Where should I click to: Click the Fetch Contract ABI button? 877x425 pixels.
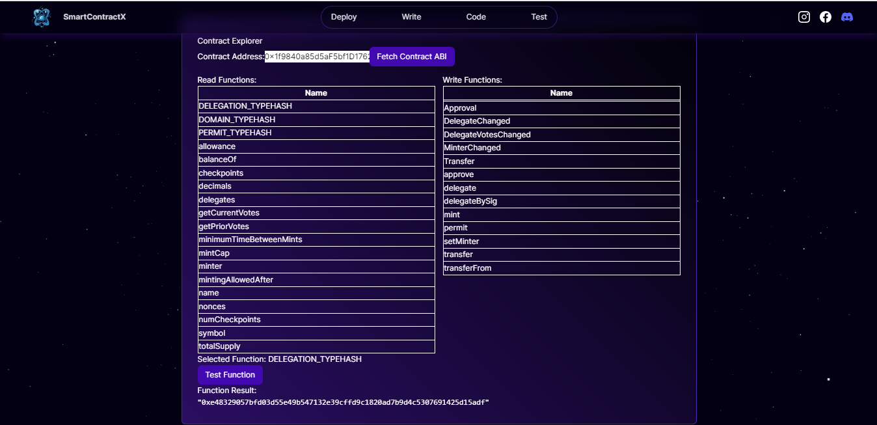412,57
